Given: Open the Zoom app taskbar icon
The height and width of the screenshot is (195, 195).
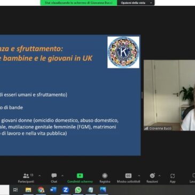Looking at the screenshot, I should point(66,190).
